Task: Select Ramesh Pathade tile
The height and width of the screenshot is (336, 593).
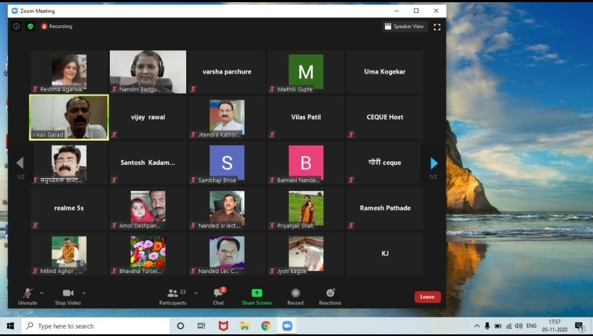Action: 385,208
